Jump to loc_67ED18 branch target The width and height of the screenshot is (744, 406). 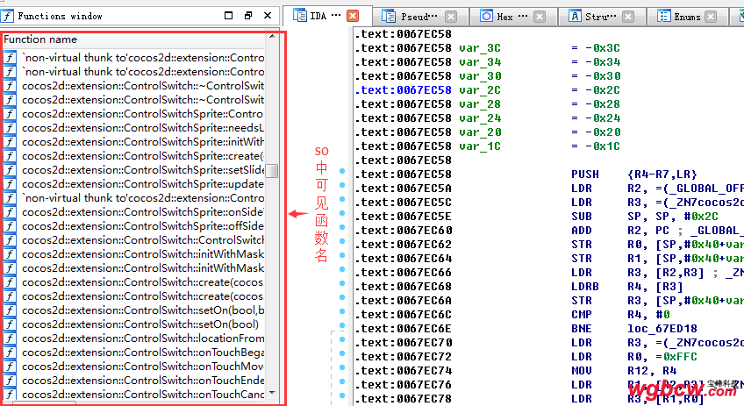point(662,329)
